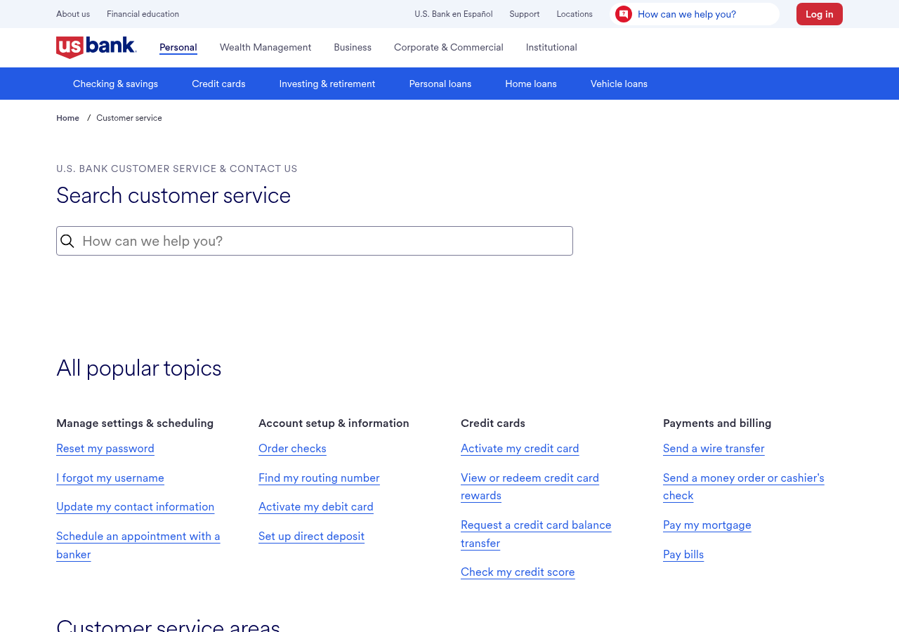Select Checking & savings
The width and height of the screenshot is (899, 632).
coord(114,83)
